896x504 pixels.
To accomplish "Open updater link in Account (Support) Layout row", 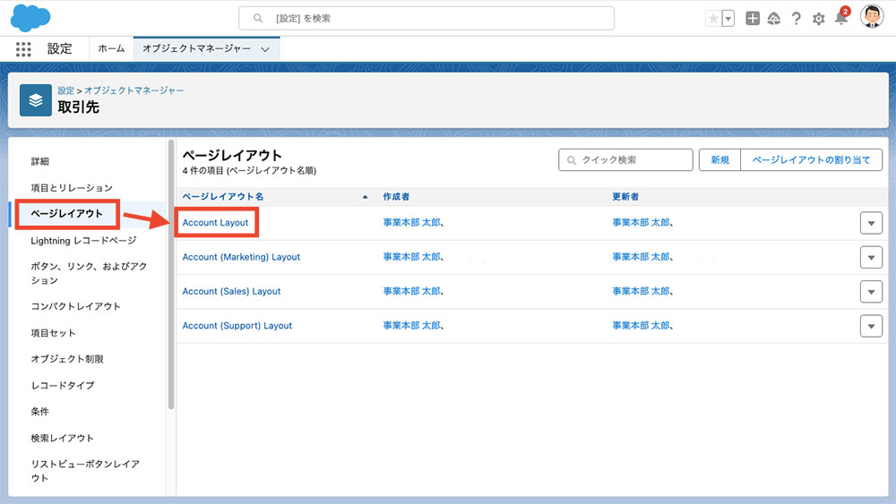I will point(642,325).
